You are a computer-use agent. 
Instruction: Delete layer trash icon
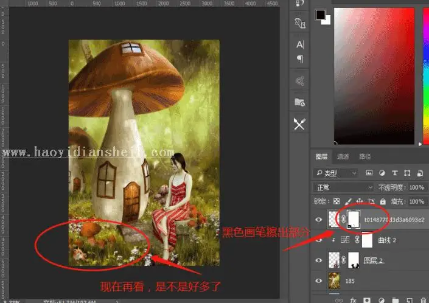point(424,300)
